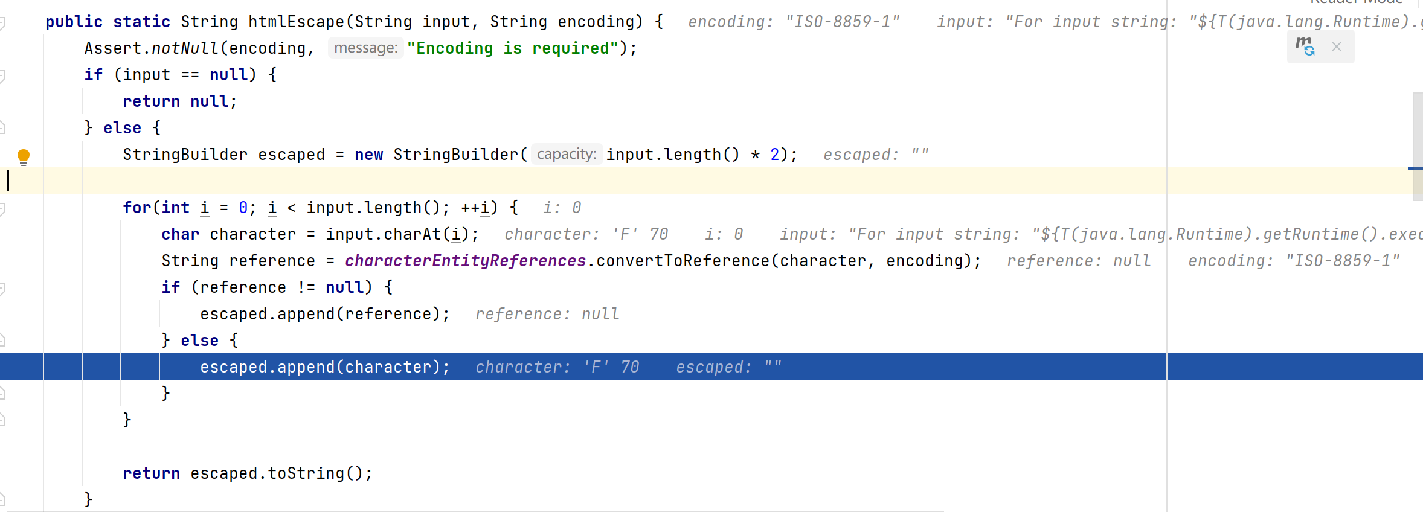Click the "Encoding is required" string literal
The image size is (1423, 512).
(512, 48)
